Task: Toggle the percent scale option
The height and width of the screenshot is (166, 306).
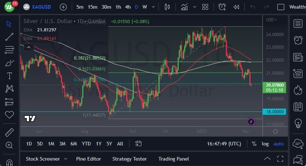Action: tap(254, 144)
